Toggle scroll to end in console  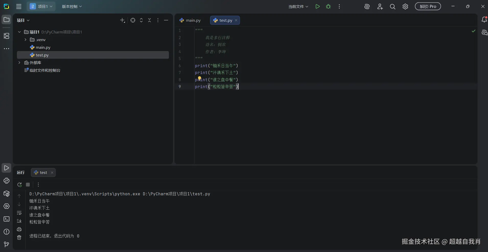pos(19,221)
